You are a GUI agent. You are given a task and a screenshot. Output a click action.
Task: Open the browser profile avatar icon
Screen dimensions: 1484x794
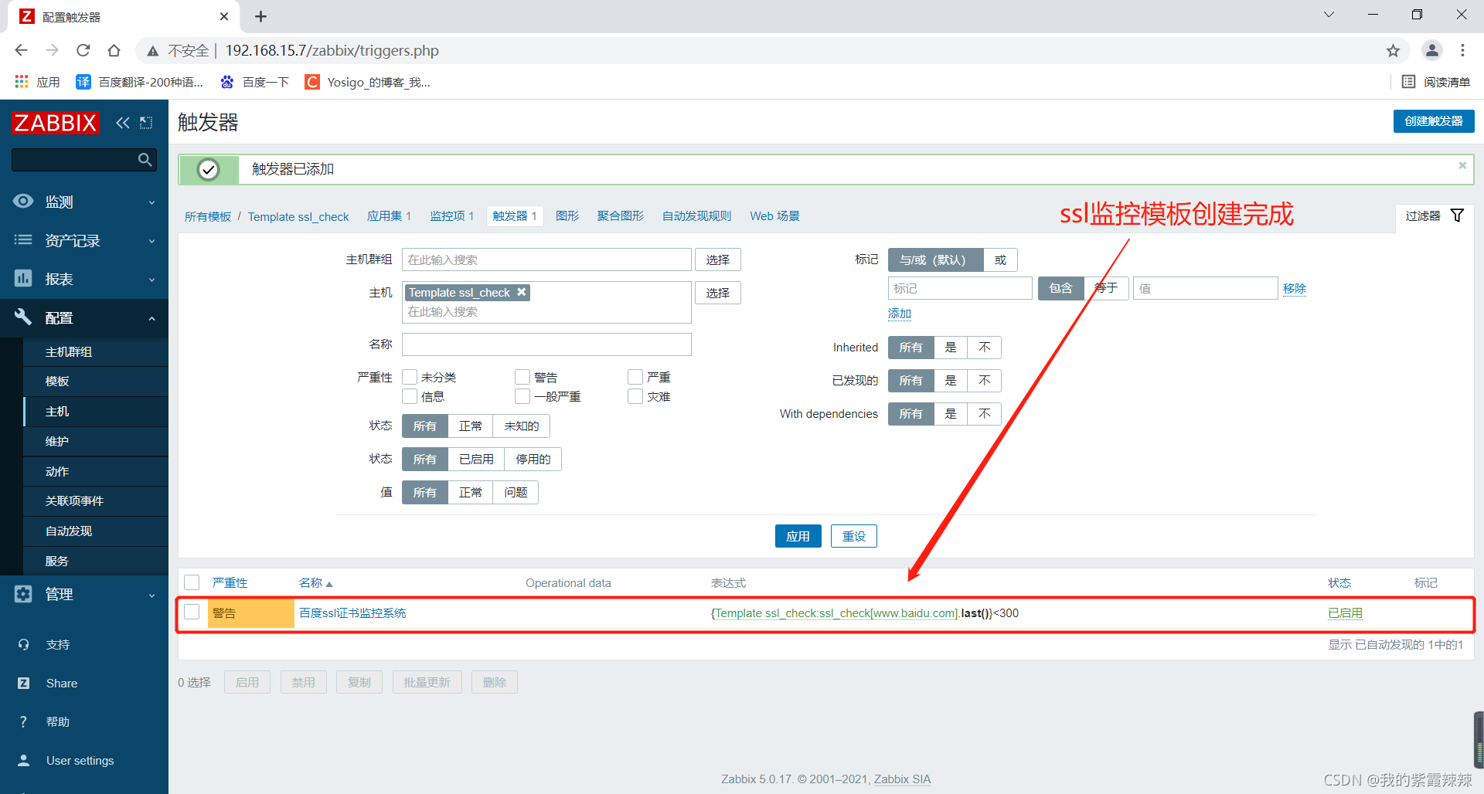coord(1432,51)
